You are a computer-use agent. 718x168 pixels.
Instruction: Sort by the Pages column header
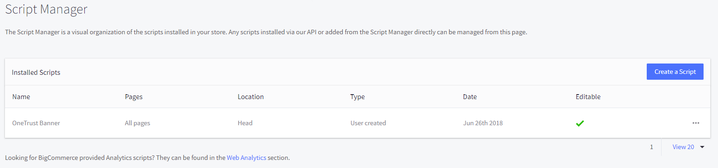click(x=133, y=97)
